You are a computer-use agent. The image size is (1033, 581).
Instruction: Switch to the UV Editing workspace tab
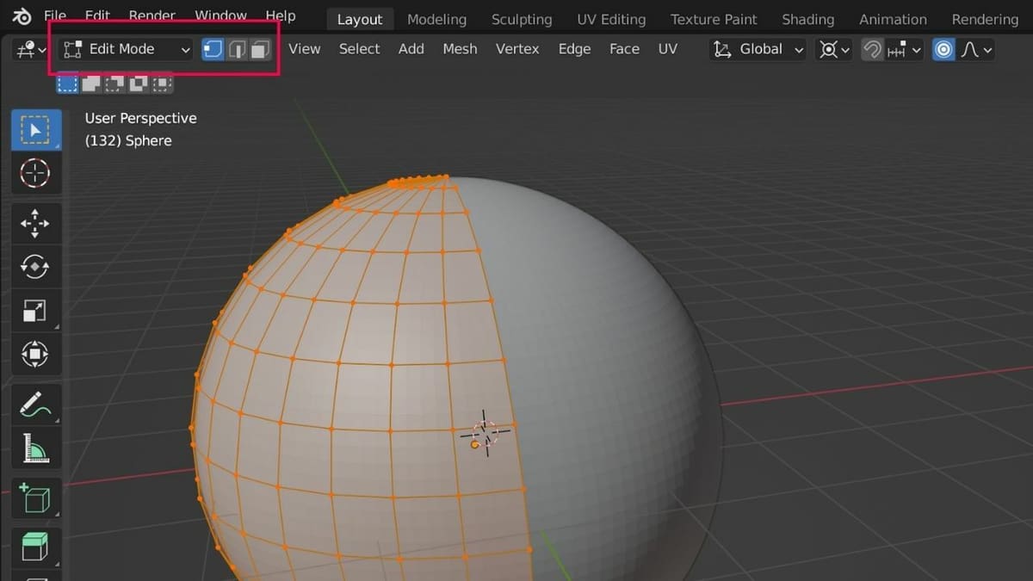[x=611, y=19]
